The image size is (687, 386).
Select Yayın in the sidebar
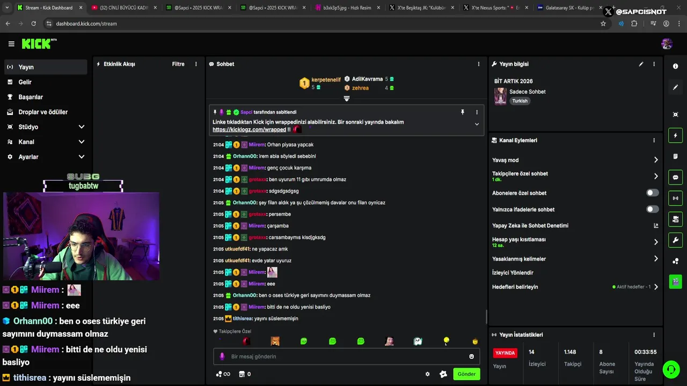pos(46,67)
